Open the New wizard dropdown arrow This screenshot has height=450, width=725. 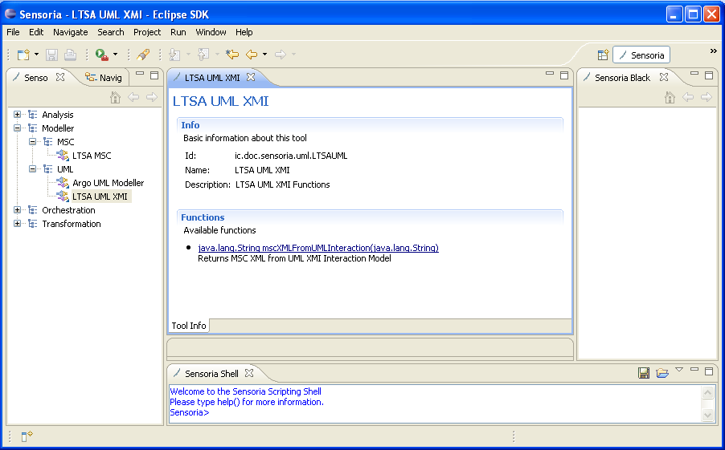tap(36, 55)
